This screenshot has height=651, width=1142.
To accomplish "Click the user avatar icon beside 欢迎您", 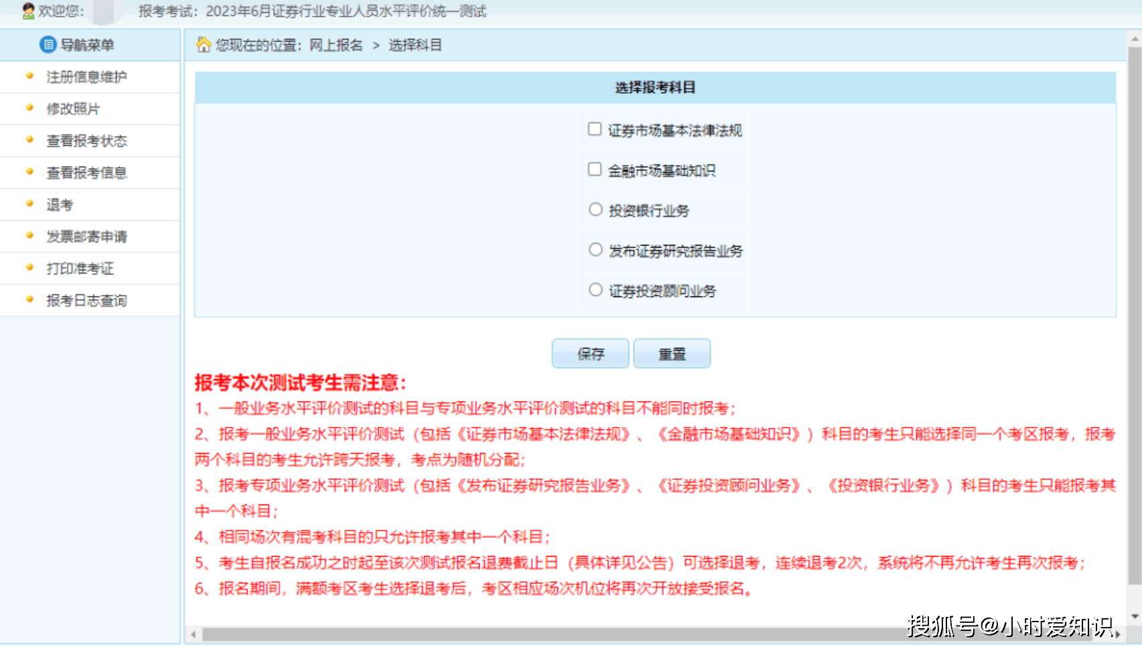I will click(x=28, y=11).
